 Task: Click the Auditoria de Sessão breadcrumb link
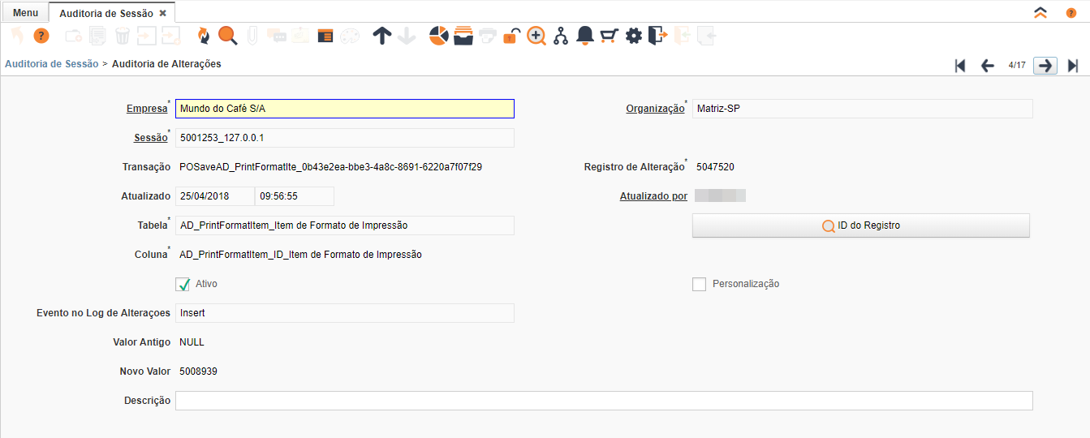[52, 63]
